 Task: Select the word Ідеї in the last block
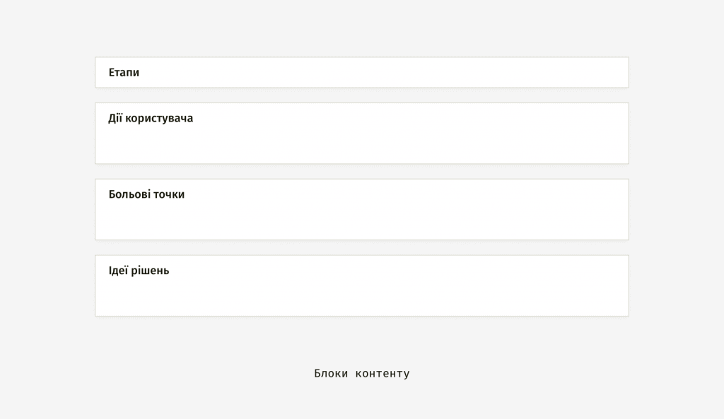point(118,271)
